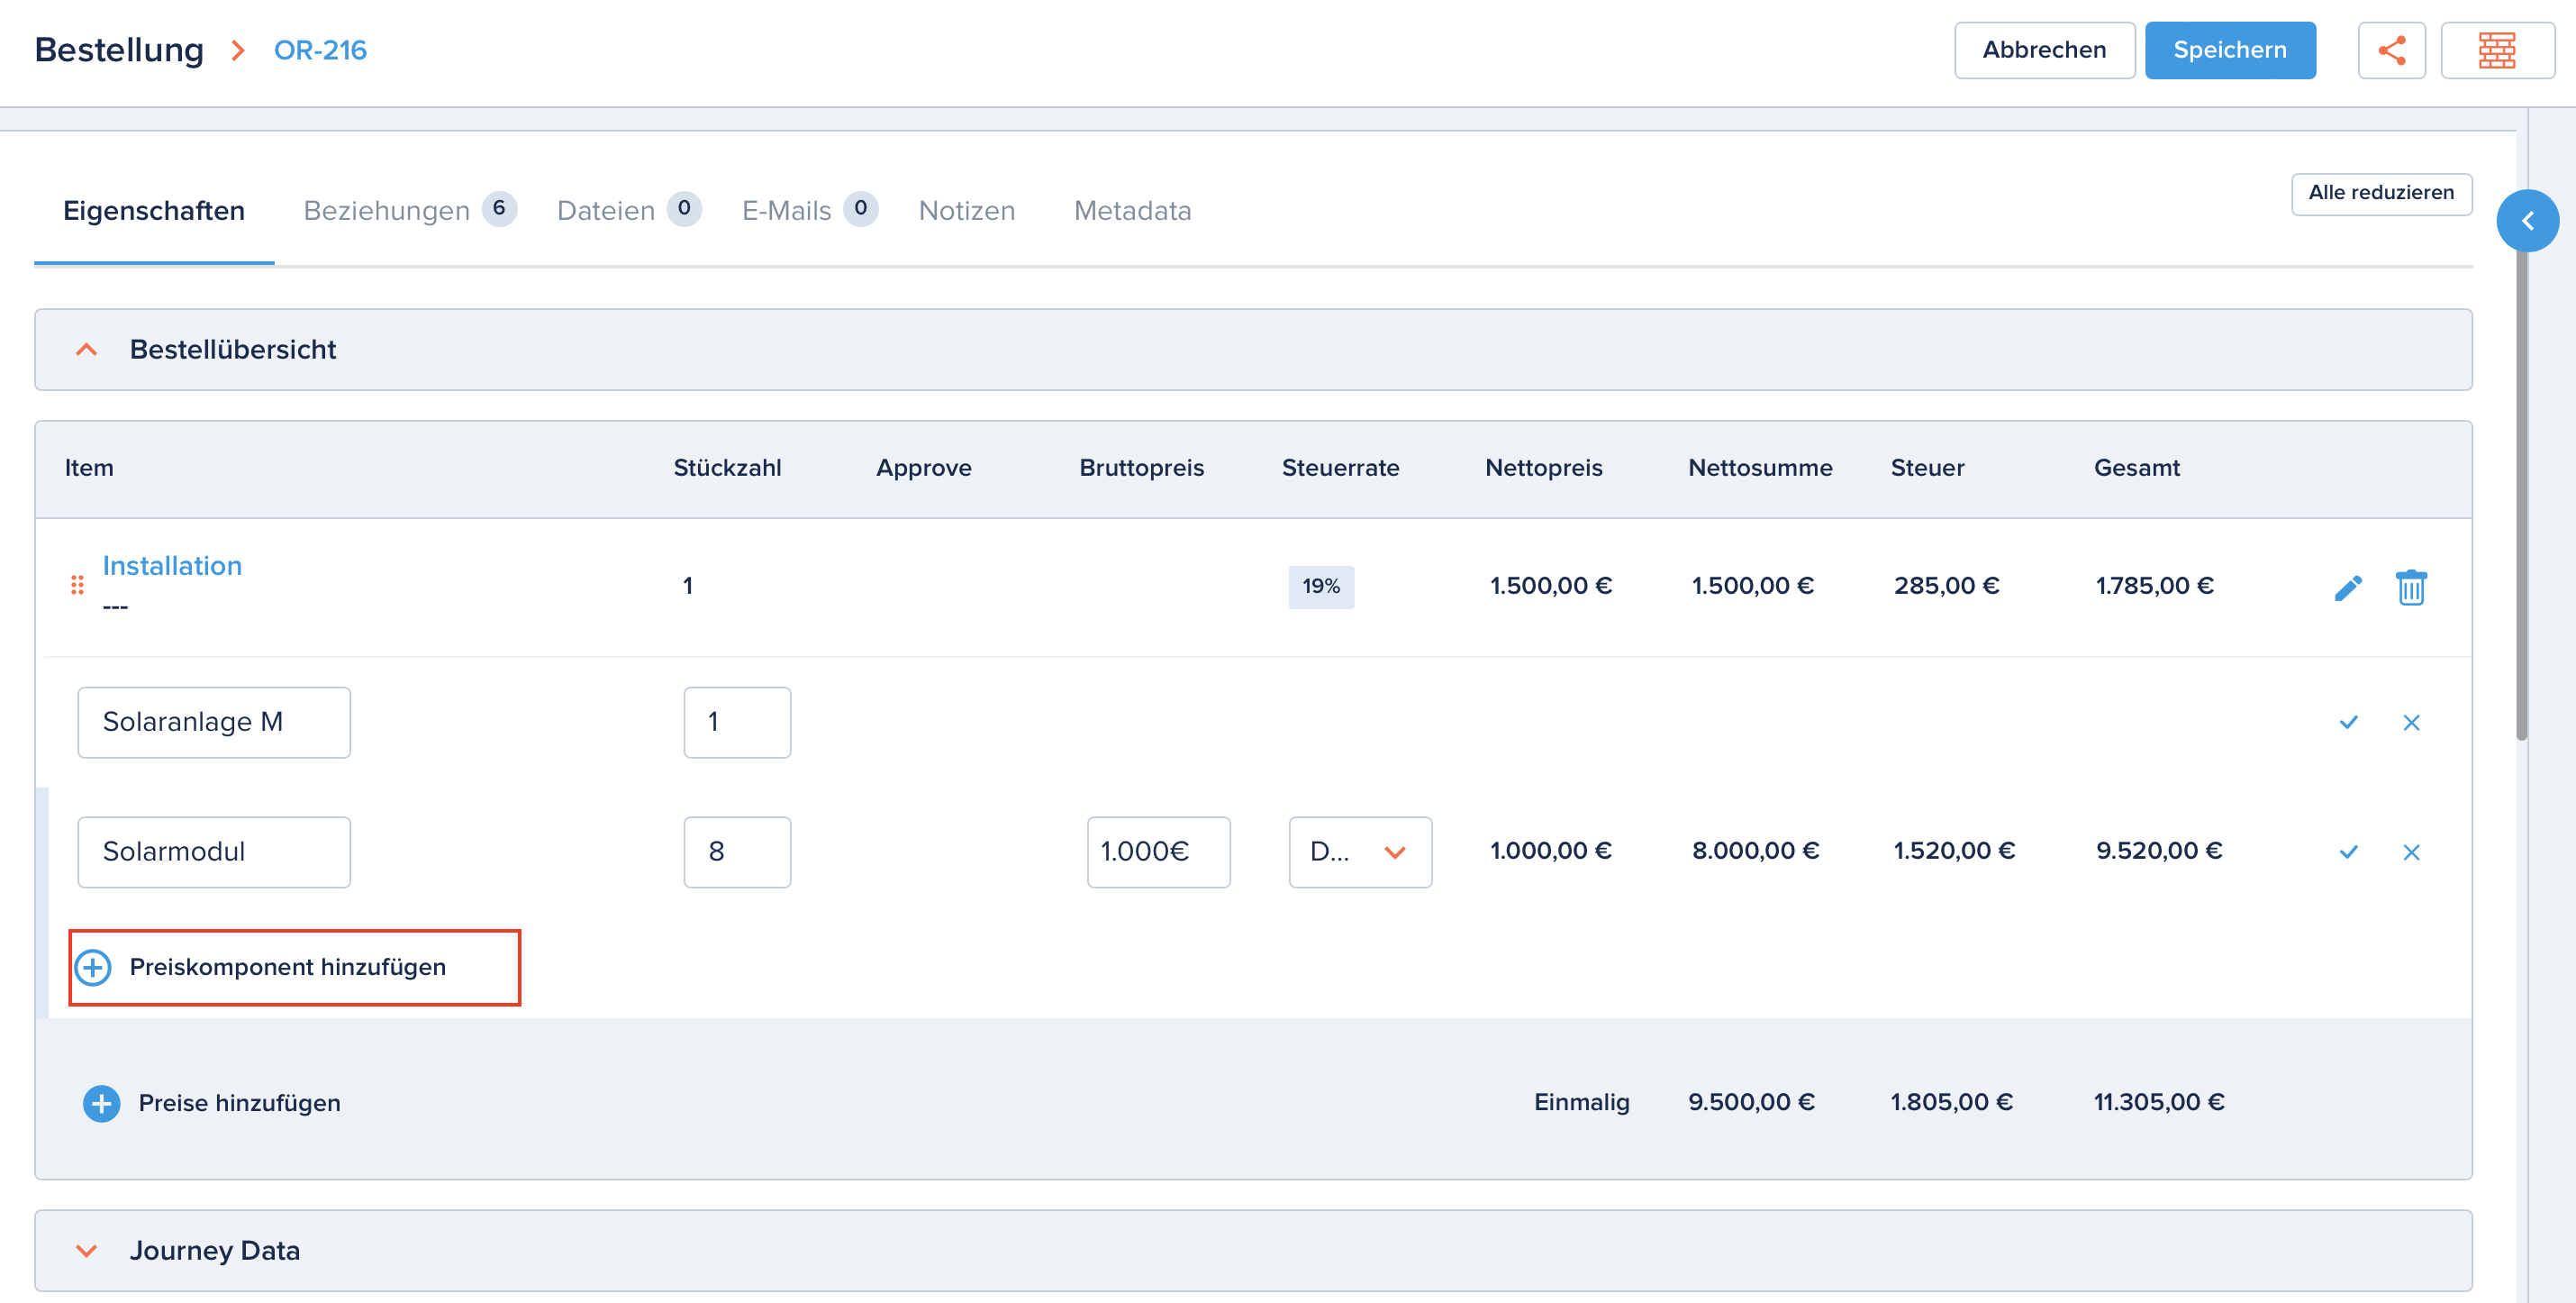The width and height of the screenshot is (2576, 1303).
Task: Click the Solarmodul Nettopreis 1.000,00 €
Action: coord(1550,852)
